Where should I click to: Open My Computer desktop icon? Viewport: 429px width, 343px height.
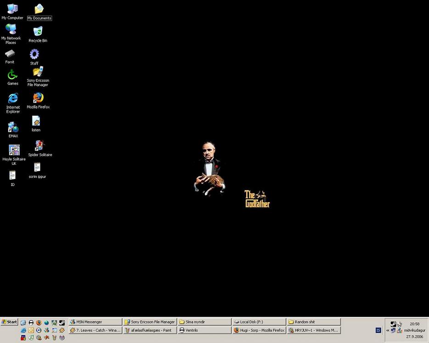tap(12, 11)
